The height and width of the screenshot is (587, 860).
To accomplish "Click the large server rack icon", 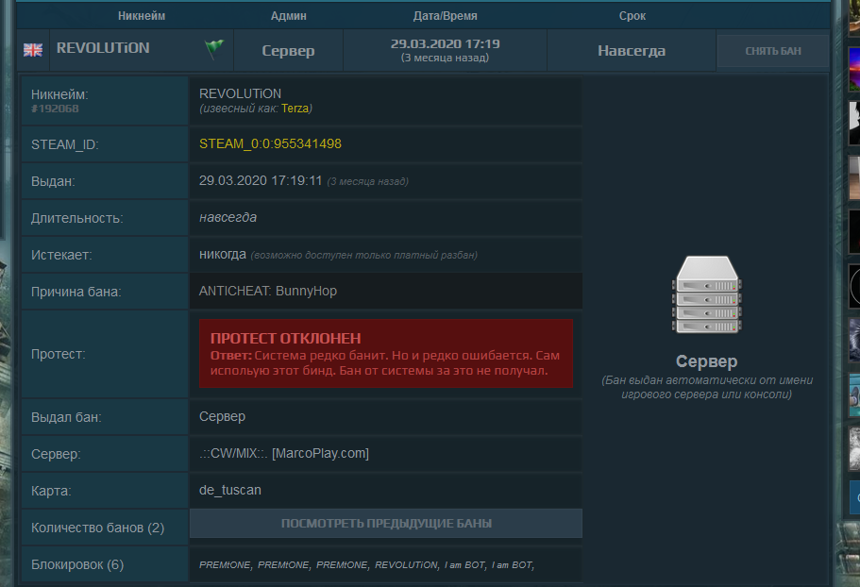I will click(706, 298).
